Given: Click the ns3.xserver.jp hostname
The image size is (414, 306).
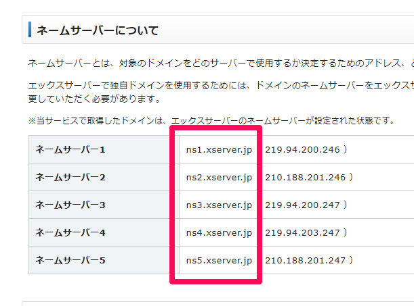Looking at the screenshot, I should 219,205.
